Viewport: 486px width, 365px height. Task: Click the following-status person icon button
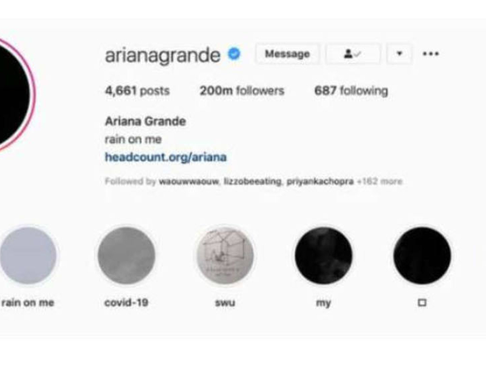tap(352, 54)
